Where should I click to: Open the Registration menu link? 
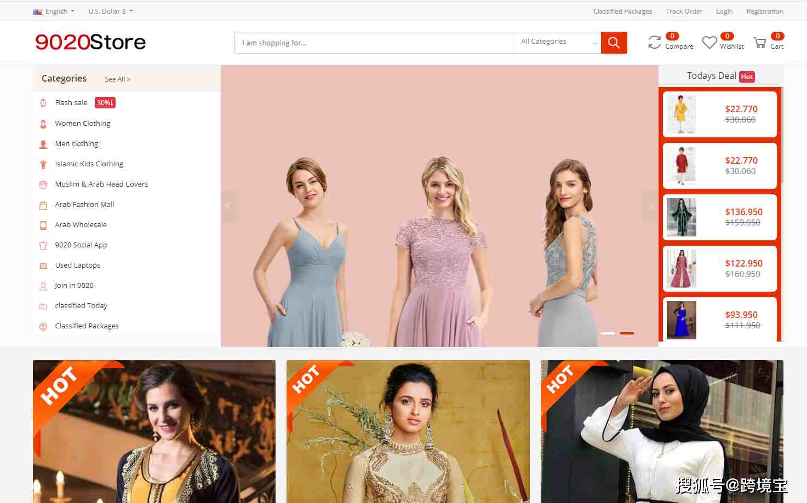tap(764, 11)
